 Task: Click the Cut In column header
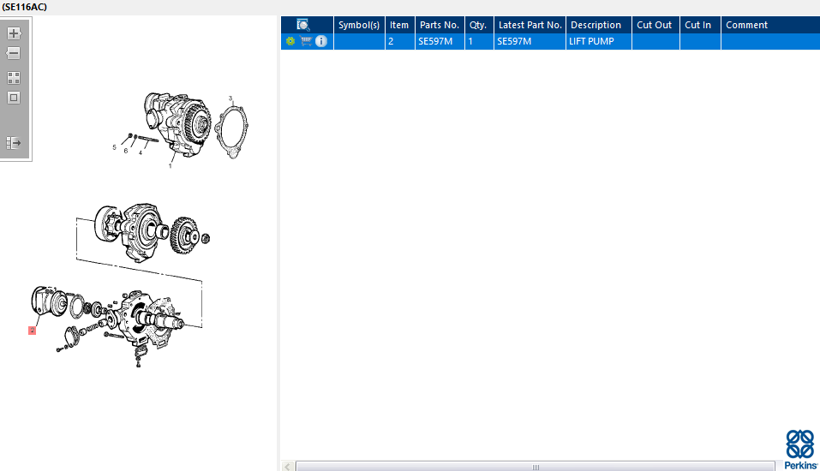[x=698, y=25]
